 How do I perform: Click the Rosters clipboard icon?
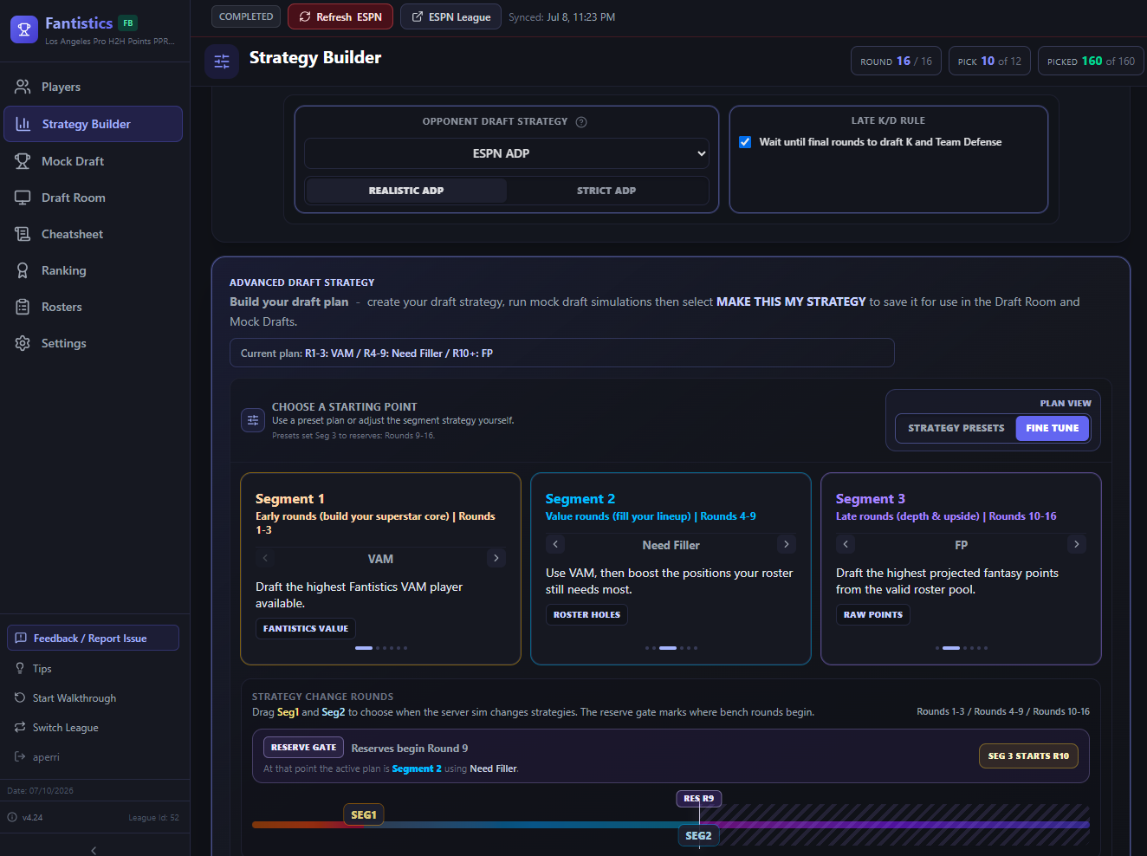click(23, 307)
